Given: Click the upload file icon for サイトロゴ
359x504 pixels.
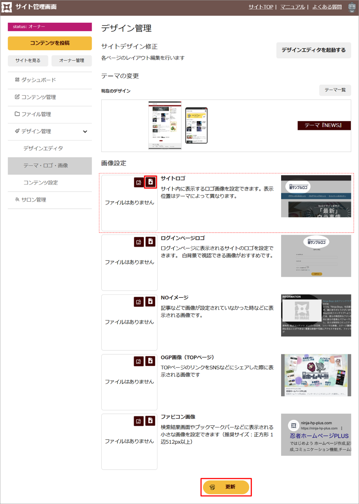Looking at the screenshot, I should click(x=151, y=182).
